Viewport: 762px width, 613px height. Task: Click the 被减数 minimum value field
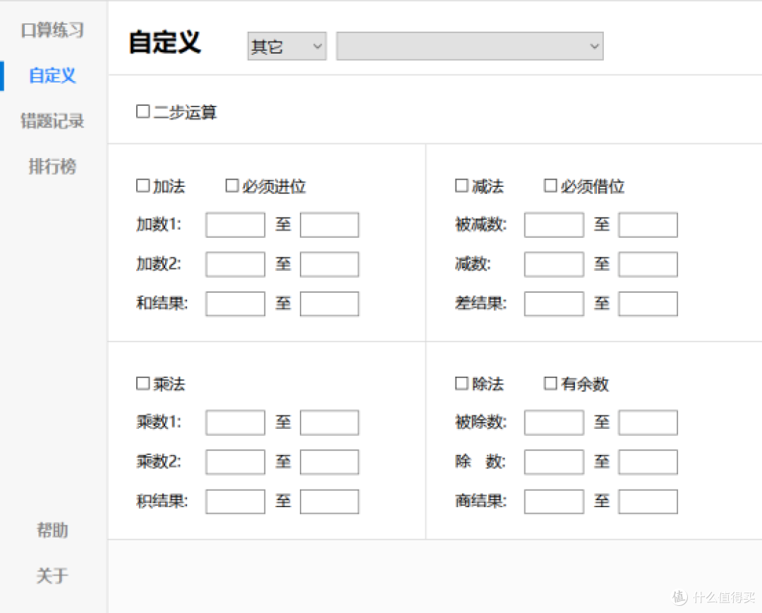click(554, 225)
